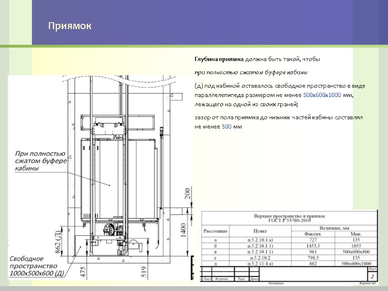Click blue dimension '500x600x1000' in the paragraph

322,95
